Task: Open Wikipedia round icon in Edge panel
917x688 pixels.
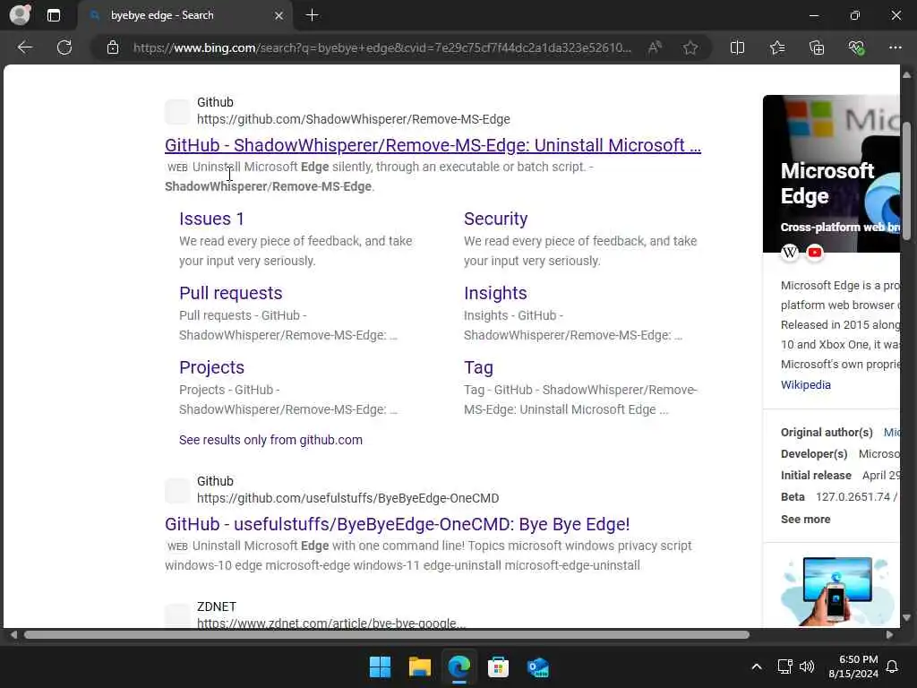Action: [790, 252]
